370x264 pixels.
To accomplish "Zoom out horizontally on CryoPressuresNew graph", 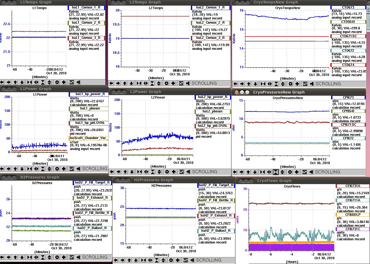I will click(x=269, y=172).
